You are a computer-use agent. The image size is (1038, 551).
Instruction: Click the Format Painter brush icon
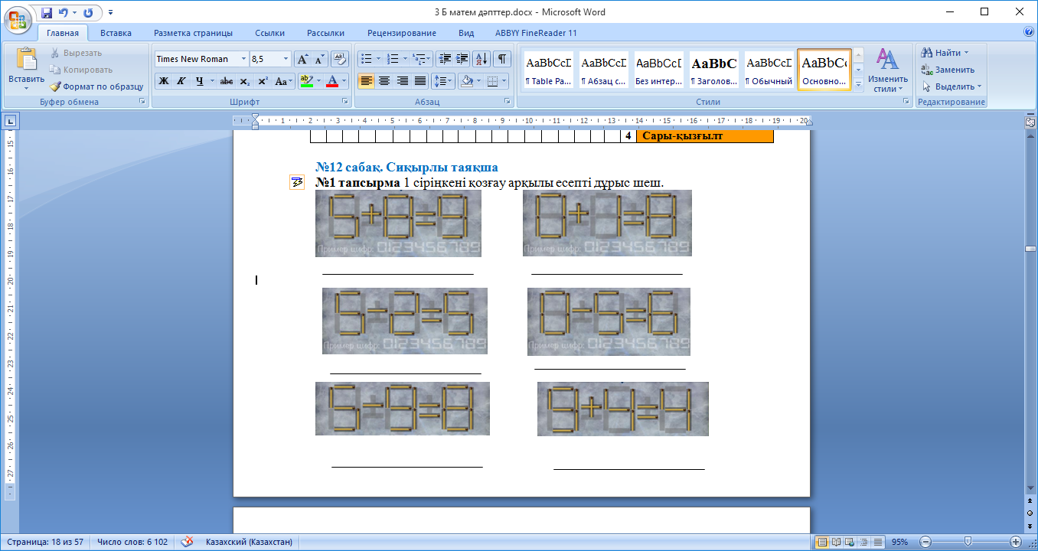tap(55, 86)
